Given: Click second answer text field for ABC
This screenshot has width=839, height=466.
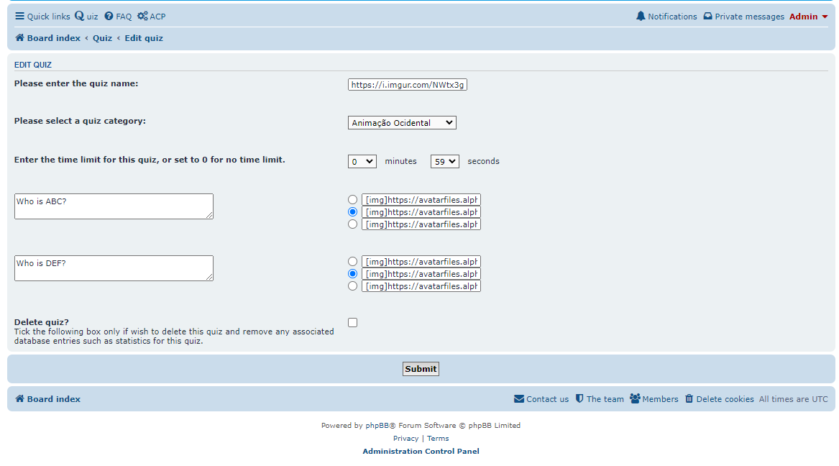Looking at the screenshot, I should tap(421, 212).
